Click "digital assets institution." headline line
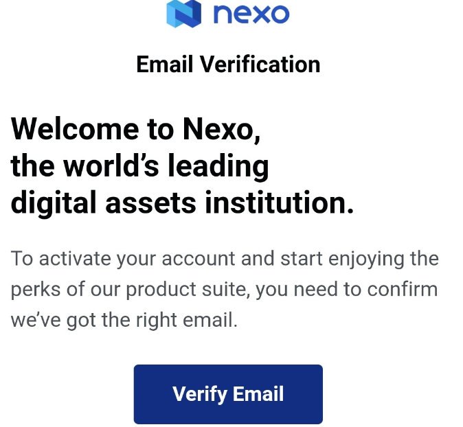The height and width of the screenshot is (427, 463). tap(182, 203)
